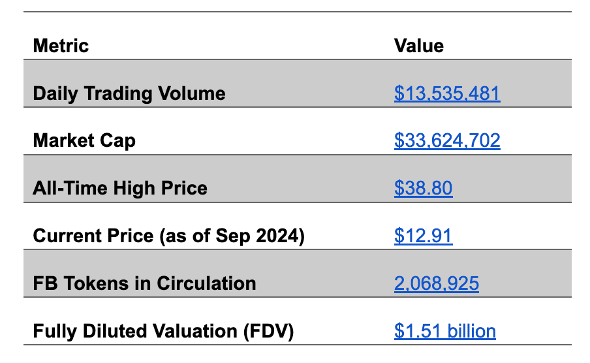Open the $12.91 current price link

click(x=423, y=236)
